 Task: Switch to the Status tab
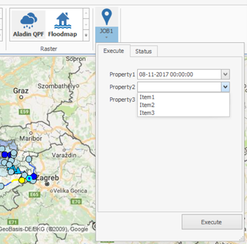(x=144, y=51)
